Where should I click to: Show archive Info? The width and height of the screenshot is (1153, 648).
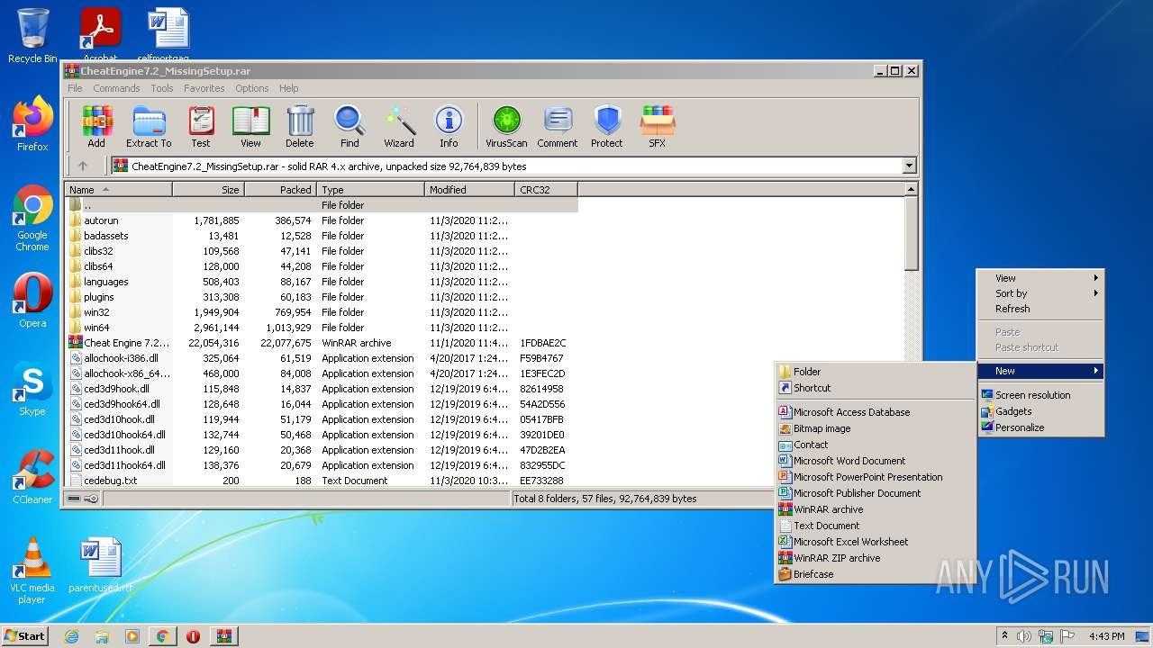pyautogui.click(x=449, y=126)
